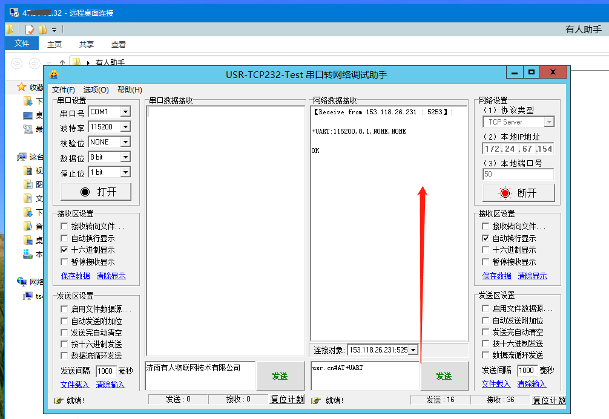Enable serial 暂停接收显示 checkbox
The height and width of the screenshot is (419, 609).
65,262
